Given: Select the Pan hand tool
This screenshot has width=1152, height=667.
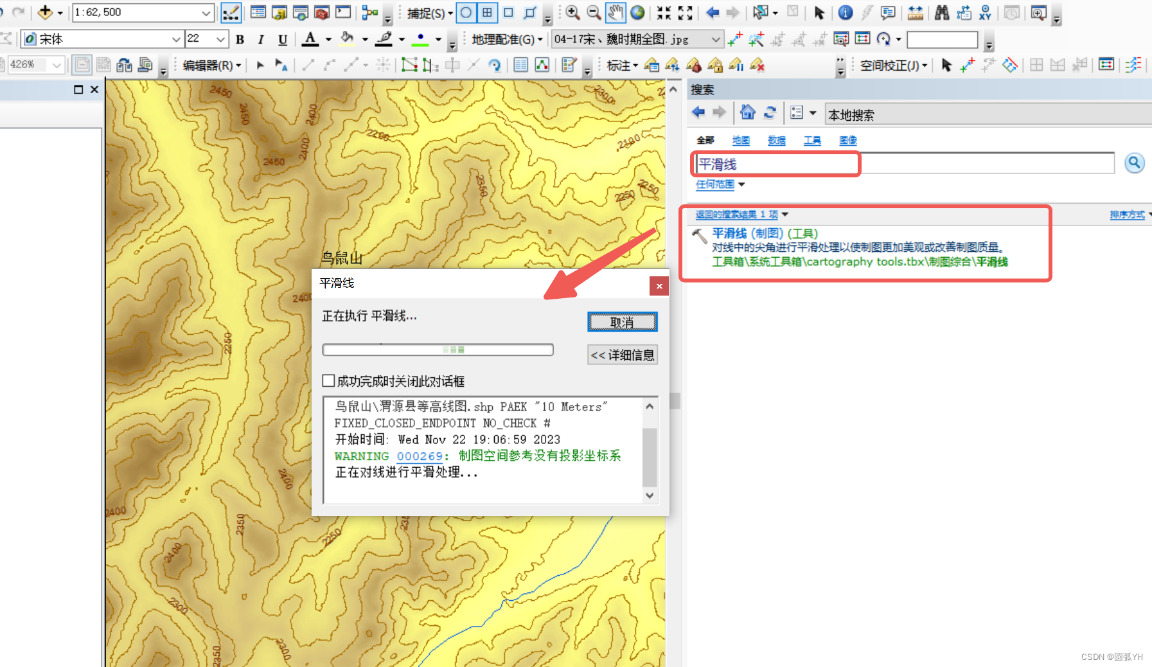Looking at the screenshot, I should click(616, 12).
